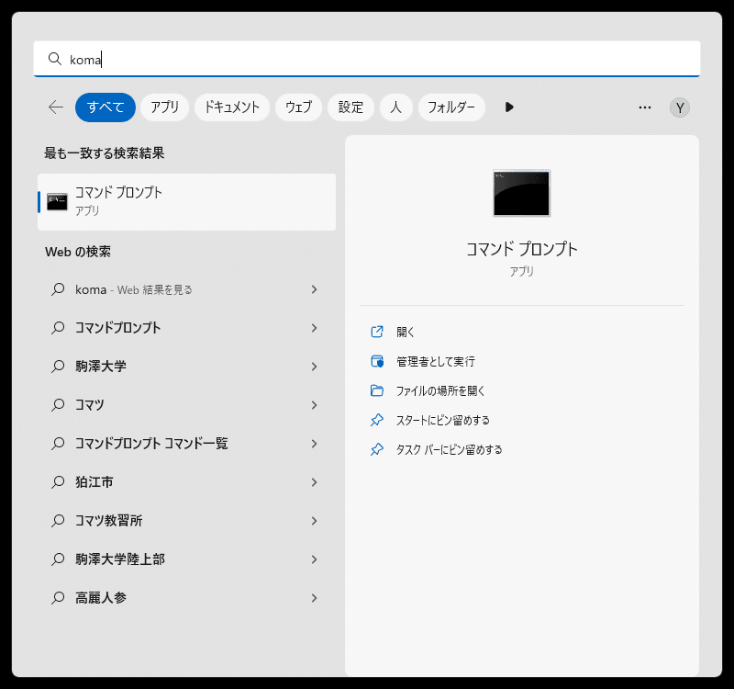Click the large Command Prompt thumbnail icon

pos(521,193)
